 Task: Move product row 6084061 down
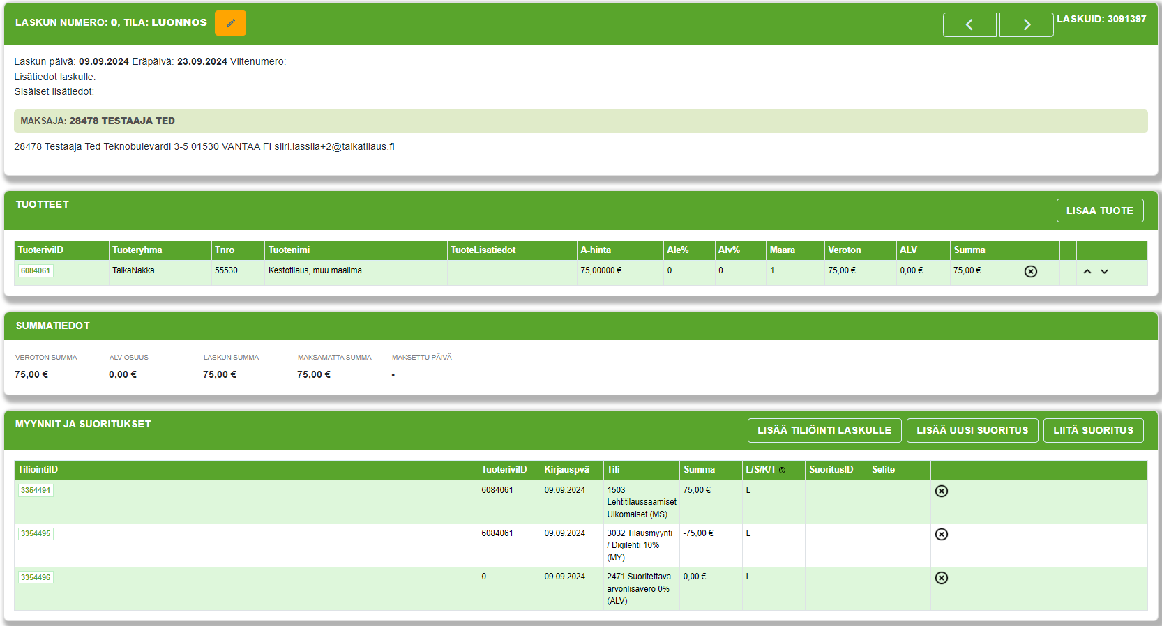click(x=1105, y=271)
